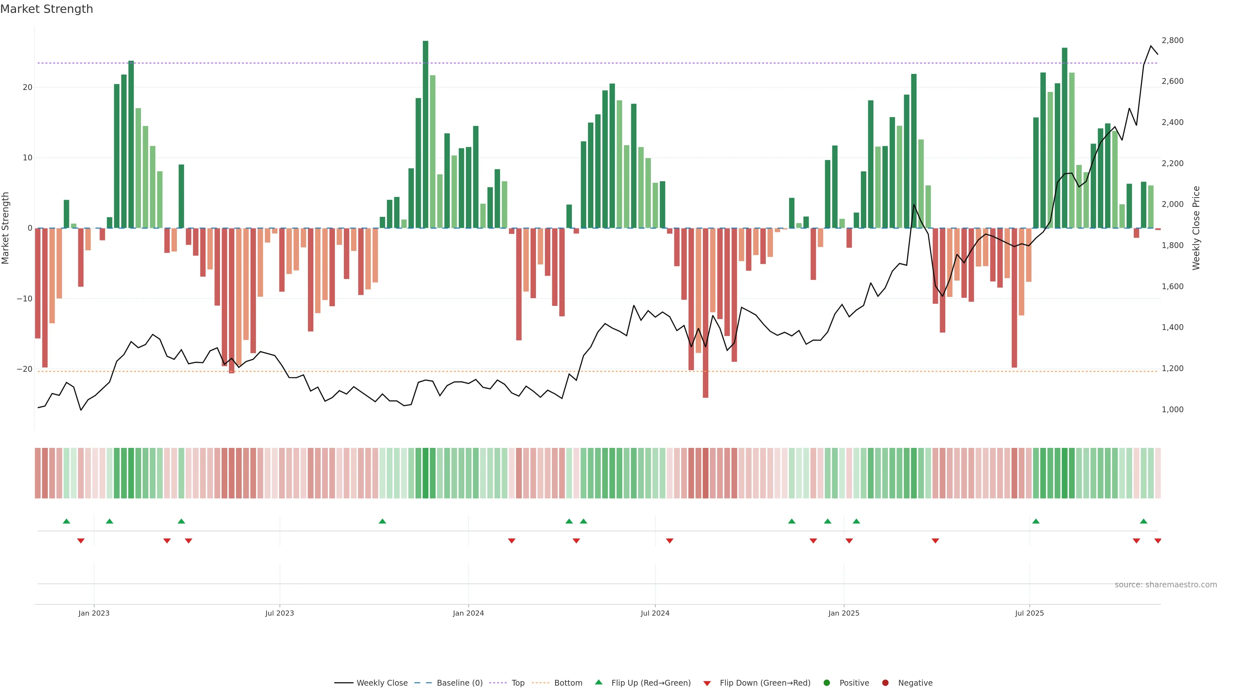Click the source: sharemaestro.com text
Viewport: 1233px width, 694px height.
coord(1166,585)
